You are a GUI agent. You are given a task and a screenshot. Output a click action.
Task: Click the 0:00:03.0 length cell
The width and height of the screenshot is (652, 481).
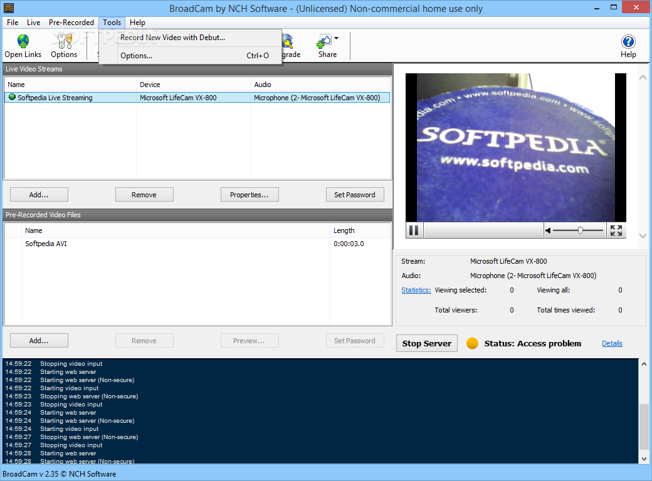pos(349,244)
